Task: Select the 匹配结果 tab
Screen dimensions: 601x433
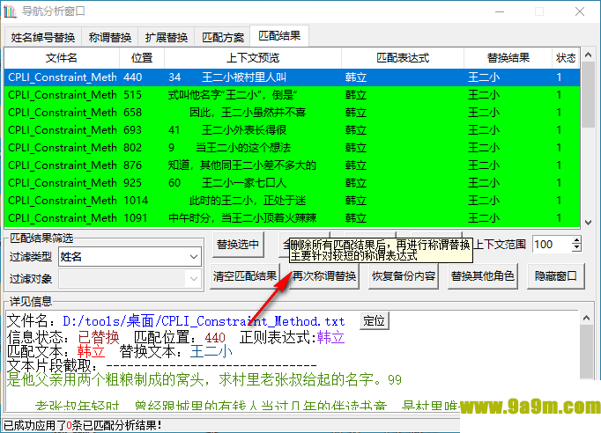Action: (x=279, y=36)
